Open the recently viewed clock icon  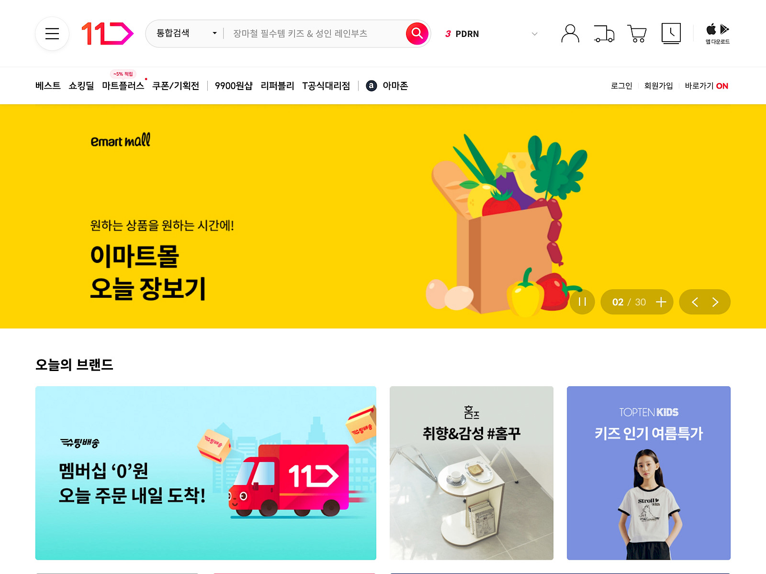pyautogui.click(x=671, y=34)
